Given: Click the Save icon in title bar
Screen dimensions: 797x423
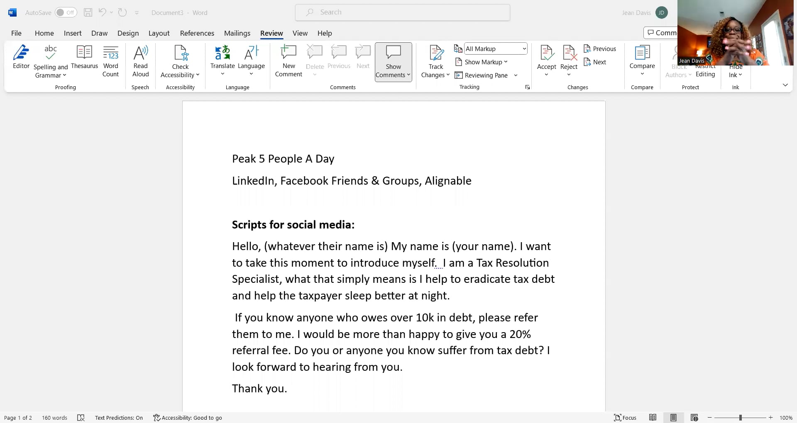Looking at the screenshot, I should point(88,12).
